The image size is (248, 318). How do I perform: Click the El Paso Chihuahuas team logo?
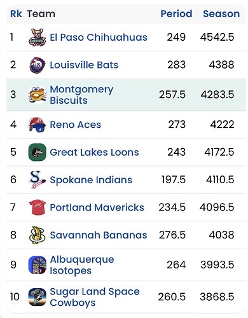(x=38, y=38)
